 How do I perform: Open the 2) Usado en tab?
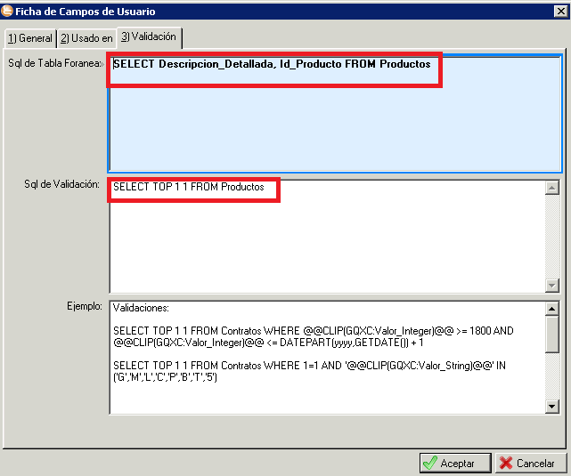(x=86, y=38)
